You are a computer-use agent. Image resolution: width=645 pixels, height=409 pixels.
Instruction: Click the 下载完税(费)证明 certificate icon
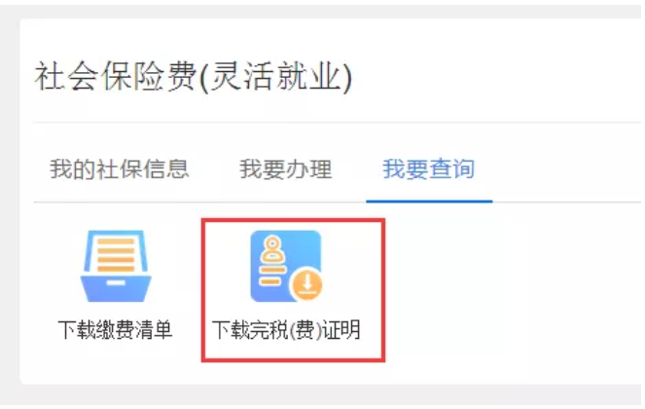(286, 266)
